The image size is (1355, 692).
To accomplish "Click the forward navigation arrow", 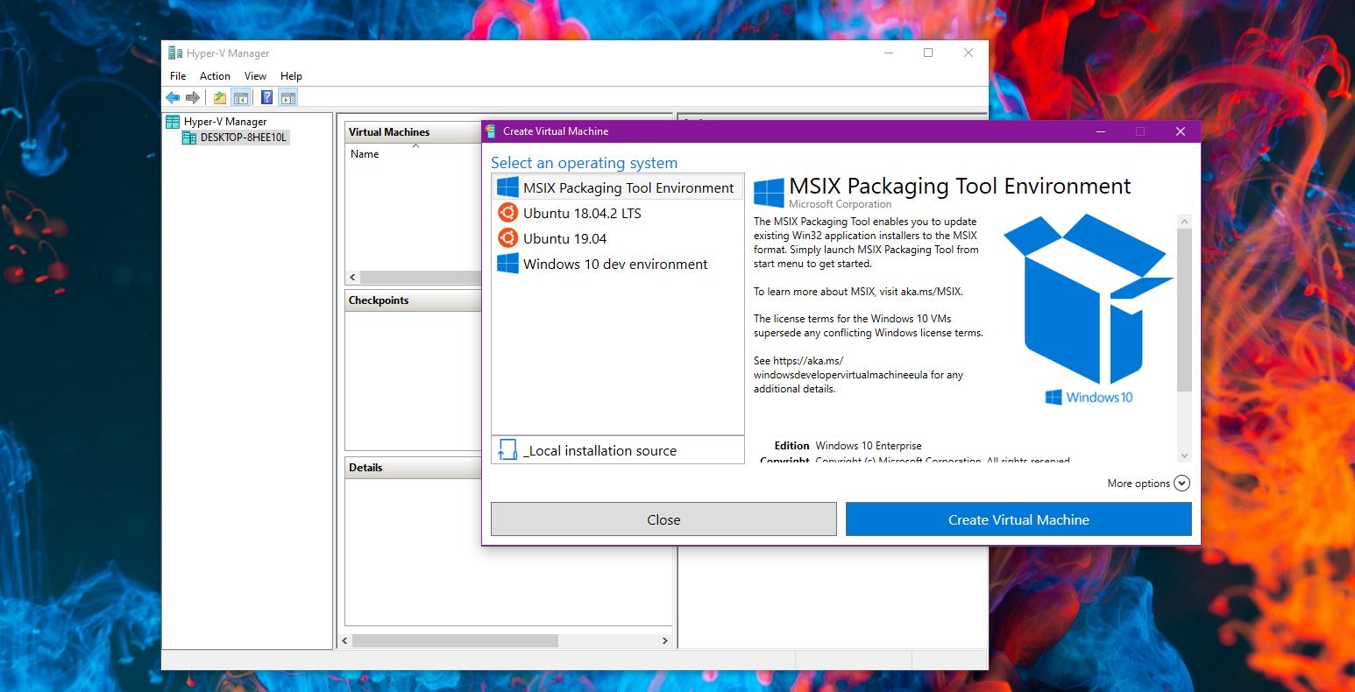I will coord(193,96).
